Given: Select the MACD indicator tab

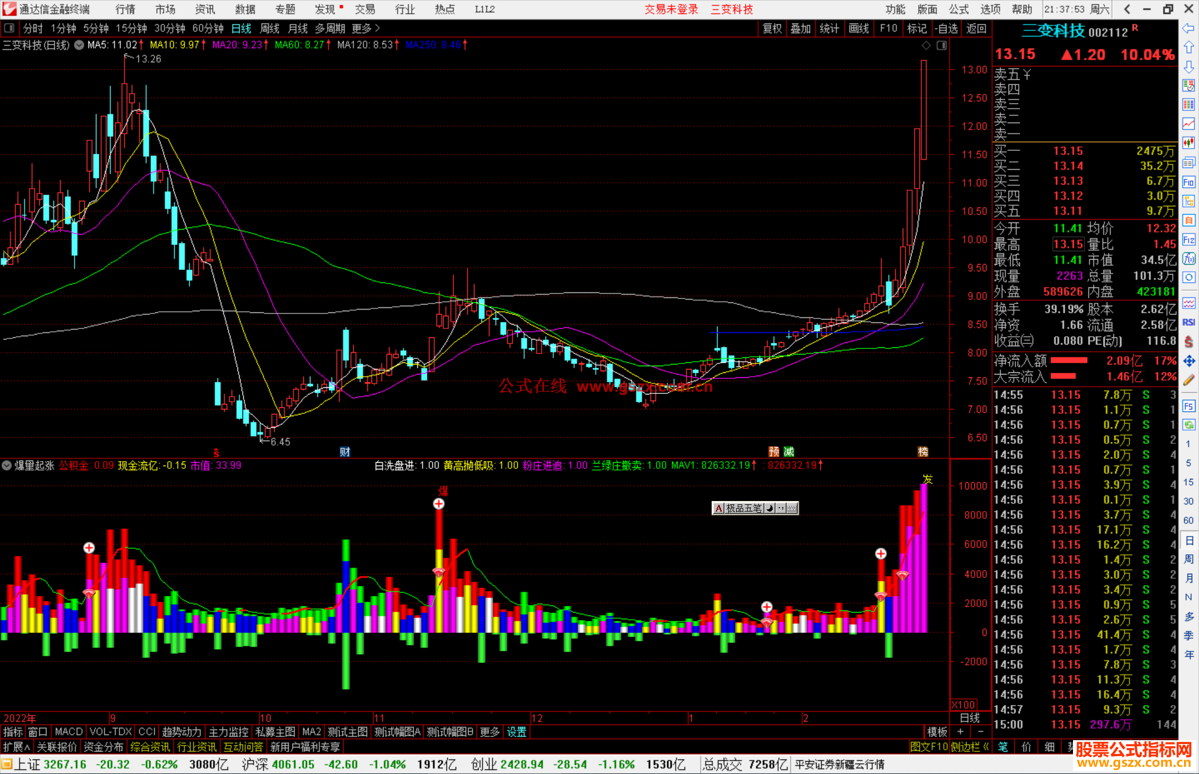Looking at the screenshot, I should [x=68, y=732].
